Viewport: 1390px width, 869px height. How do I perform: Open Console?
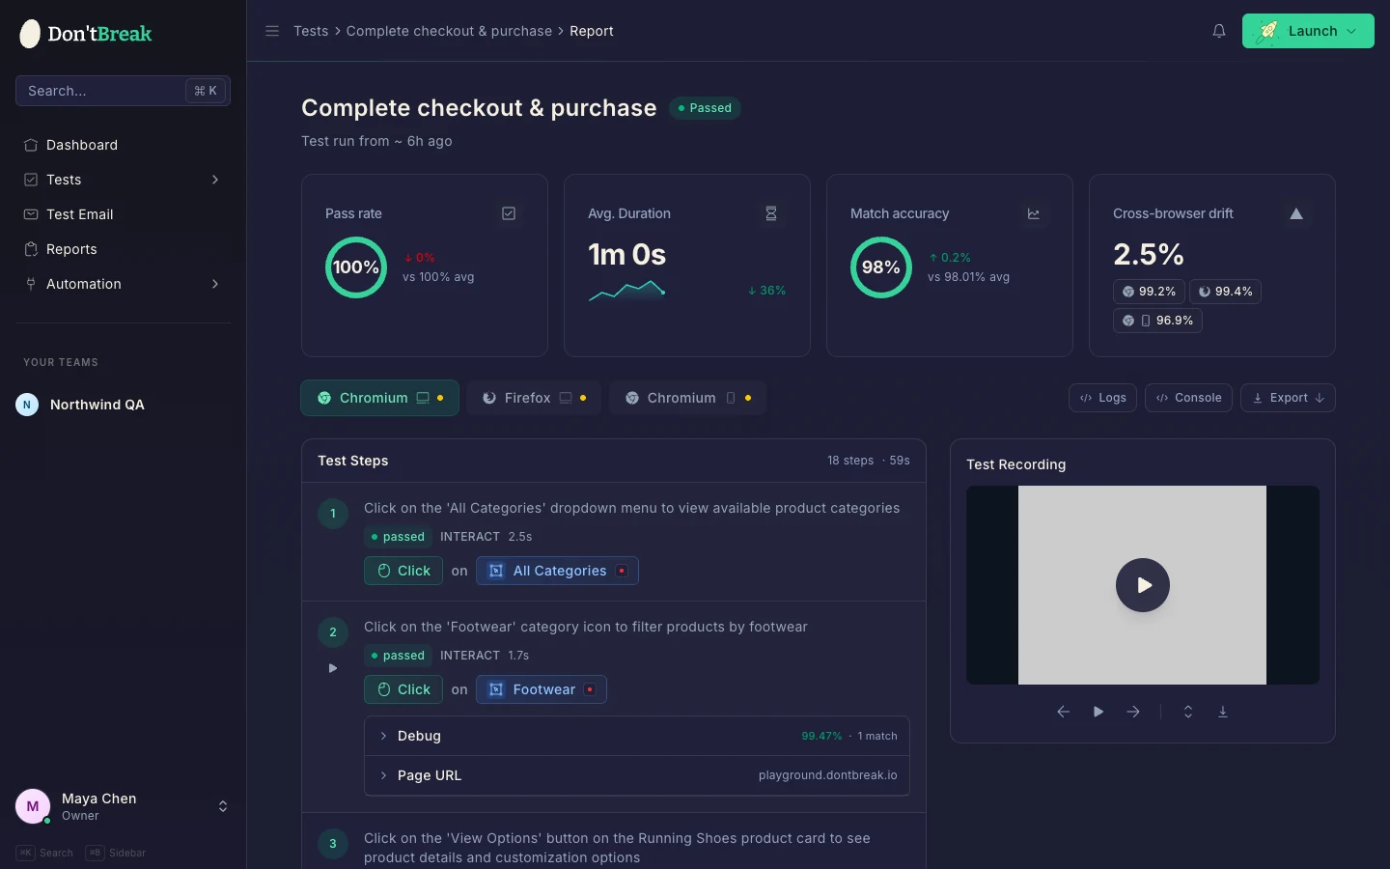[1188, 398]
